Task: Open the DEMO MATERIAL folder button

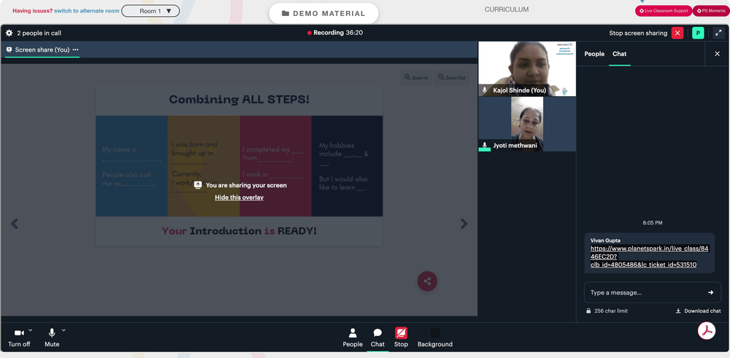Action: coord(323,13)
